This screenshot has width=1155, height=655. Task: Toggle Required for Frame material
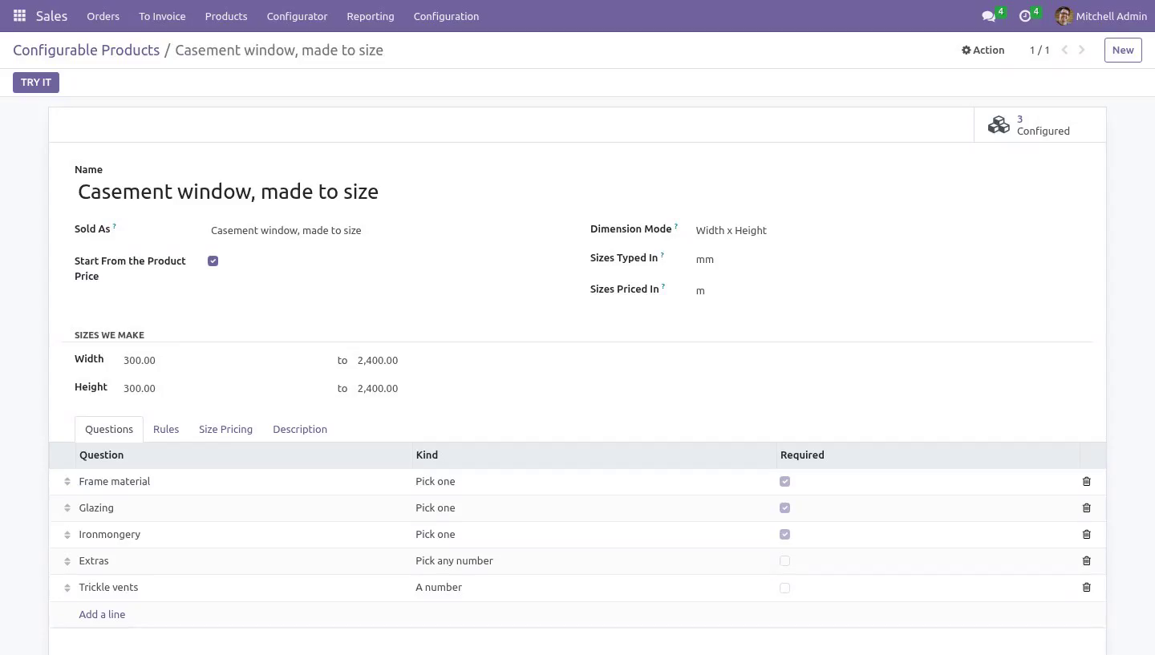click(784, 482)
